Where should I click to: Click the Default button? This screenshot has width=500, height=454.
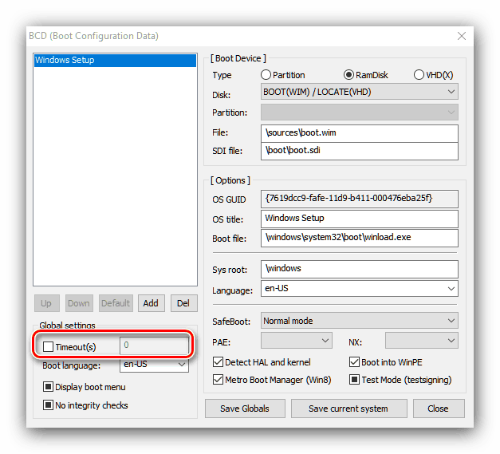[116, 303]
